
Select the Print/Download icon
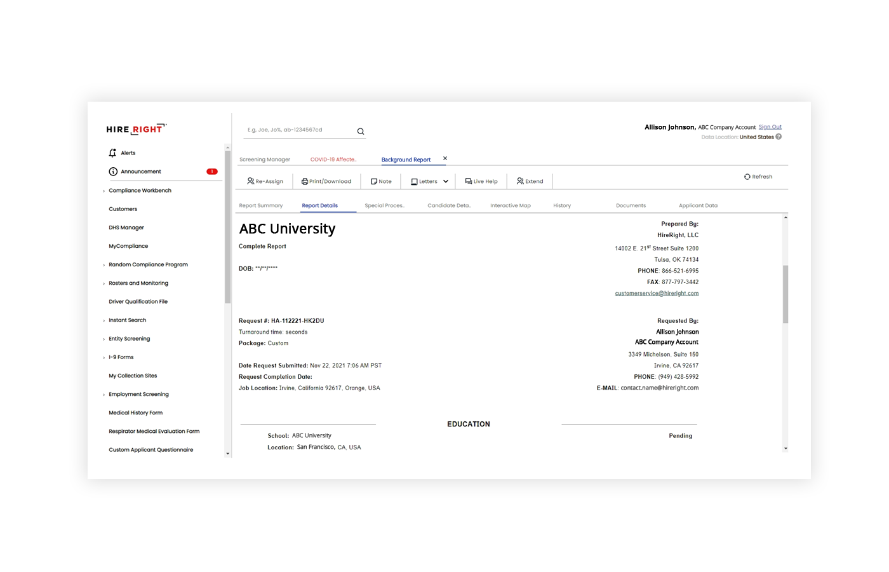point(305,181)
